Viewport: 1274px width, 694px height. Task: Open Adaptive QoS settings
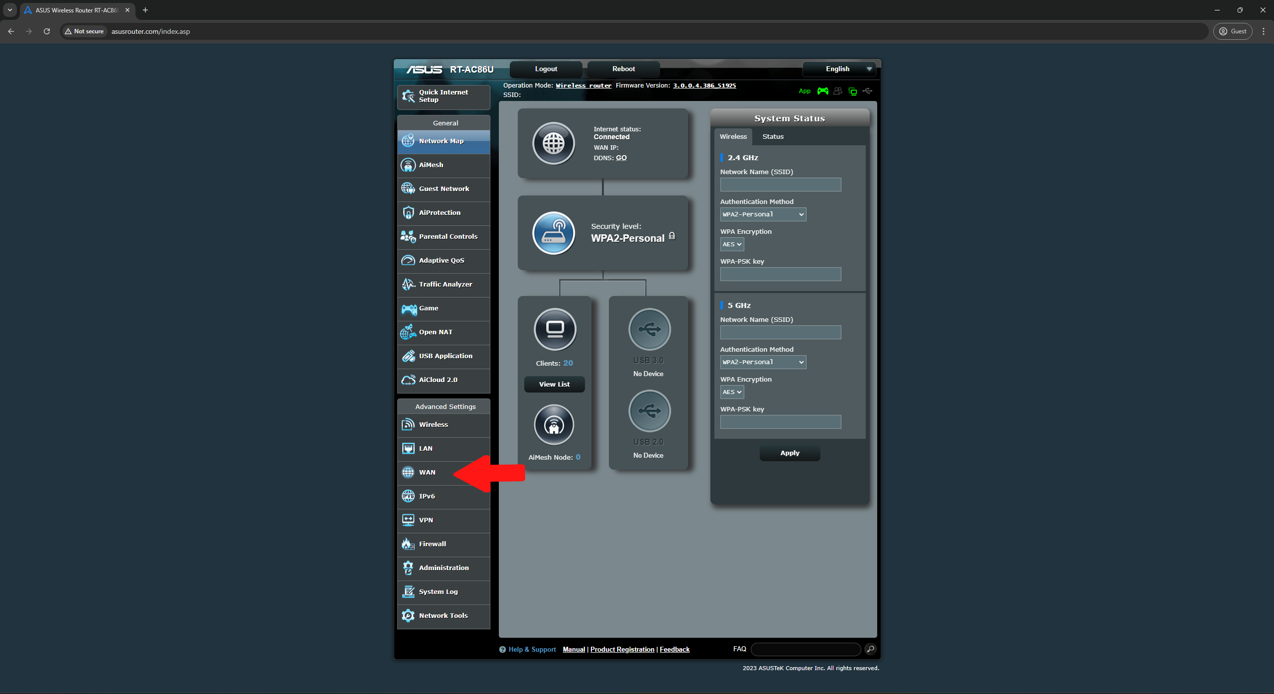click(444, 261)
